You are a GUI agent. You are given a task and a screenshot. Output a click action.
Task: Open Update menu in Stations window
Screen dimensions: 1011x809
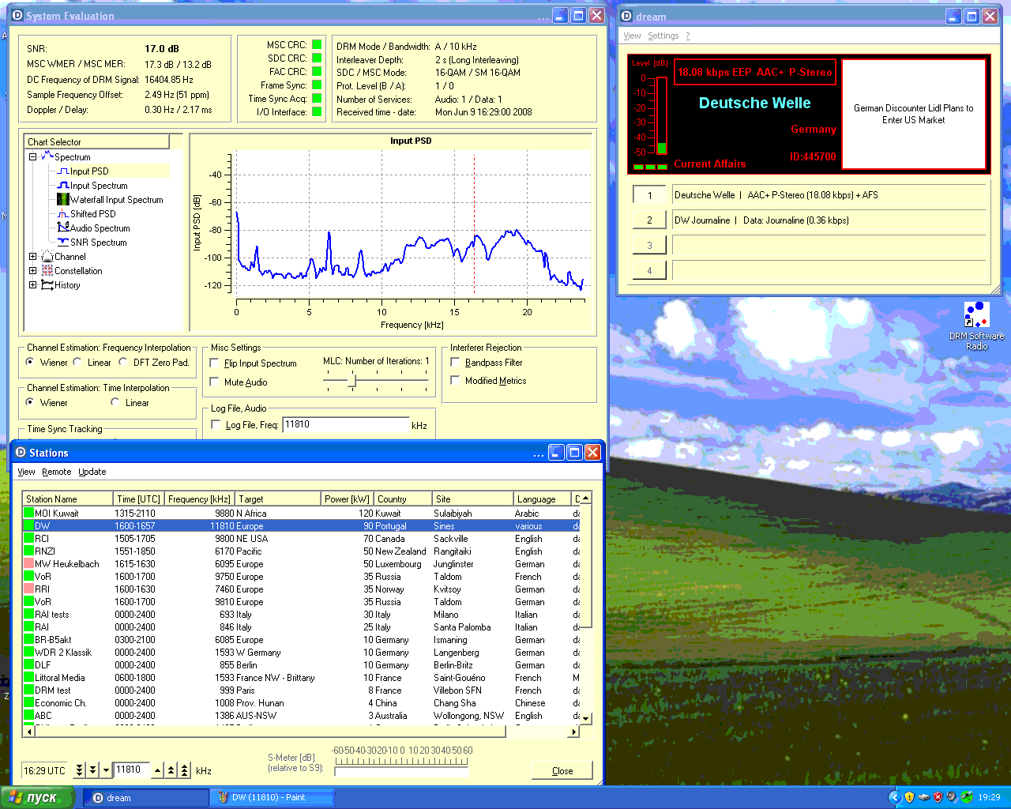click(92, 472)
